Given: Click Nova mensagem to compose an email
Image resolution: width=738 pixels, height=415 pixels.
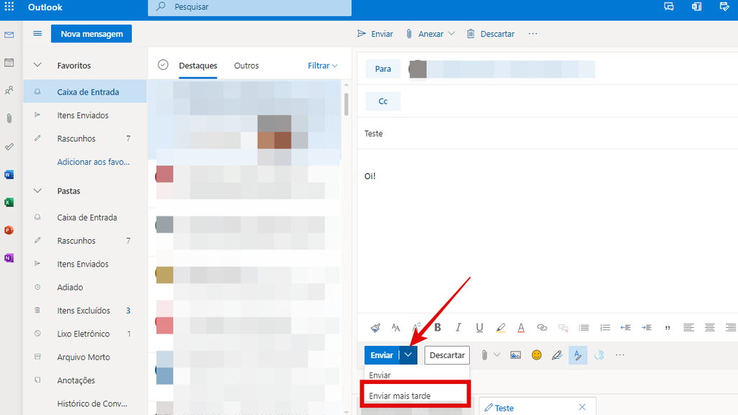Looking at the screenshot, I should 91,33.
